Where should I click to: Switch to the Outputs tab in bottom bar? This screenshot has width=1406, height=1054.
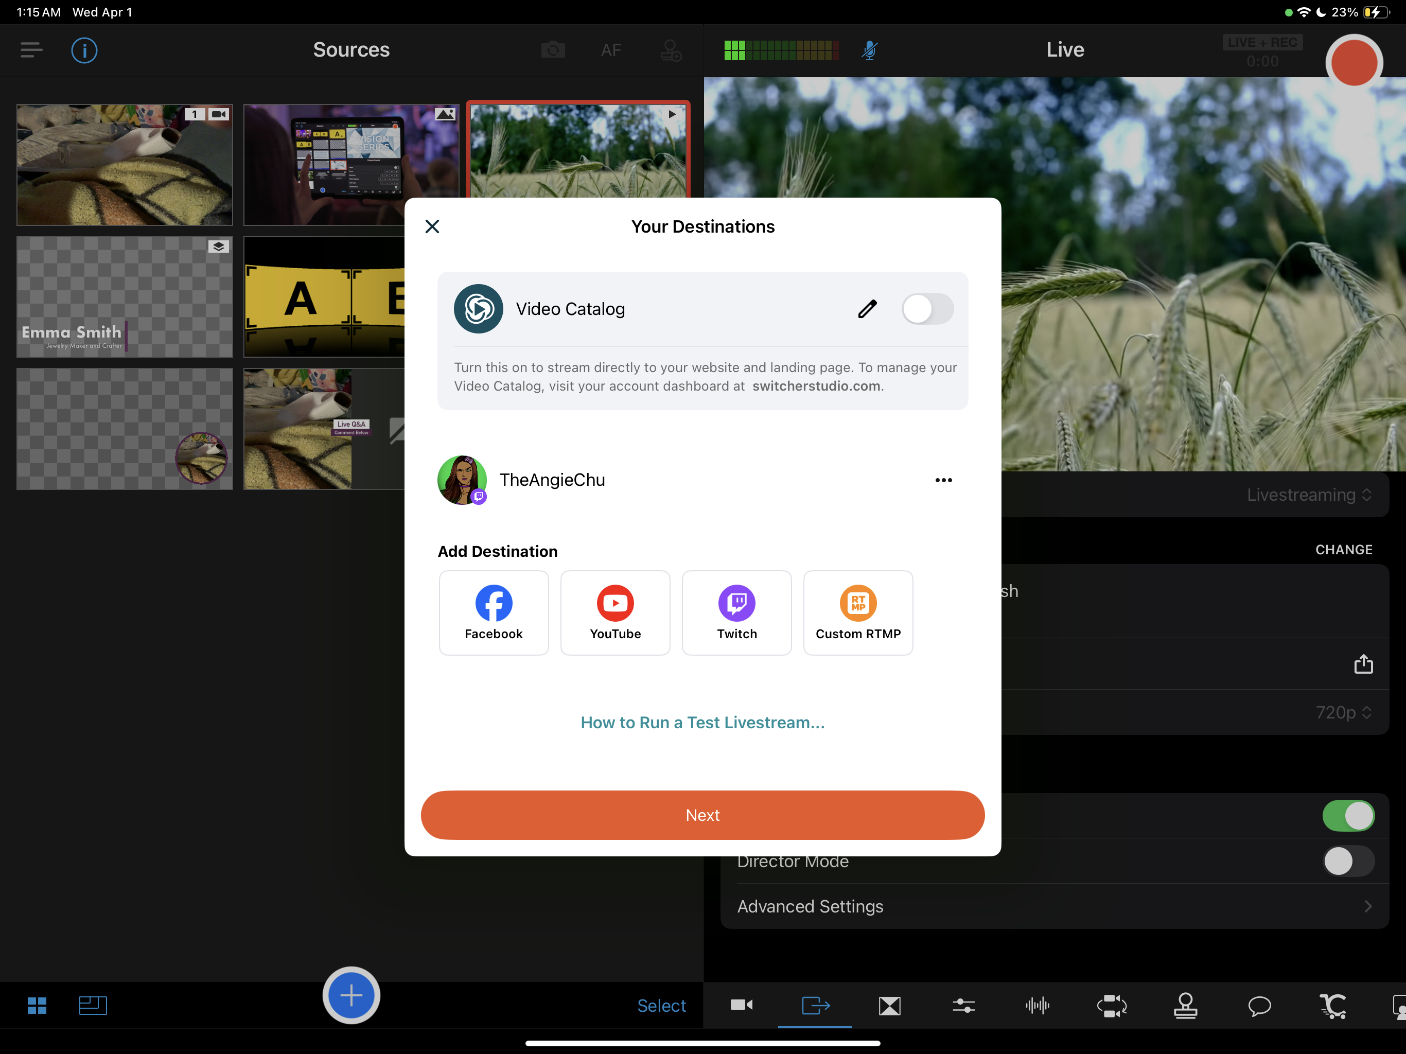(x=816, y=1005)
